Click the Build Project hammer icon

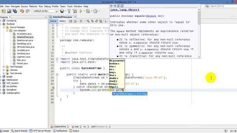point(69,11)
